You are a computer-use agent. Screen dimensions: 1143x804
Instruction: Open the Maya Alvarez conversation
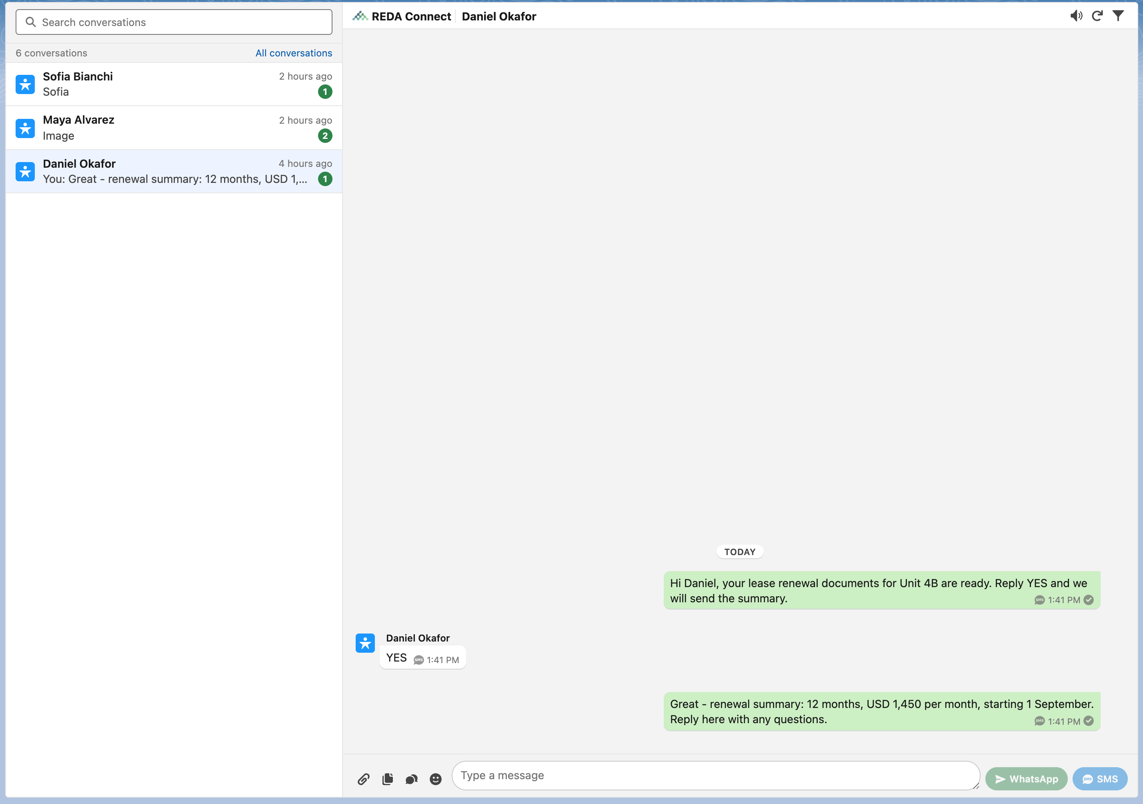pos(174,128)
